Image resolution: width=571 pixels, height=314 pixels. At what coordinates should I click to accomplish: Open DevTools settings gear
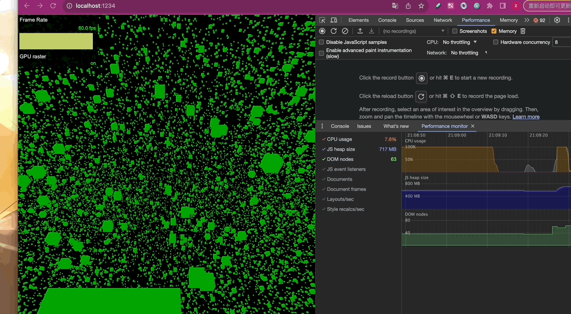557,20
